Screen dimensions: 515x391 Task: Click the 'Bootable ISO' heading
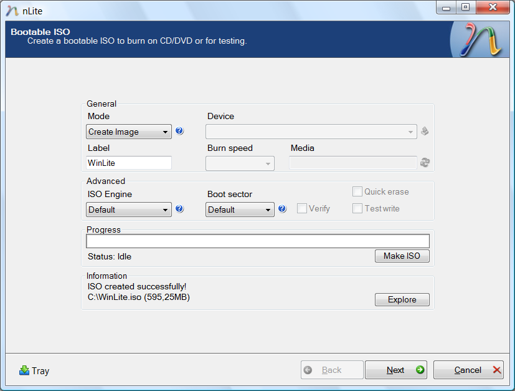pyautogui.click(x=40, y=32)
